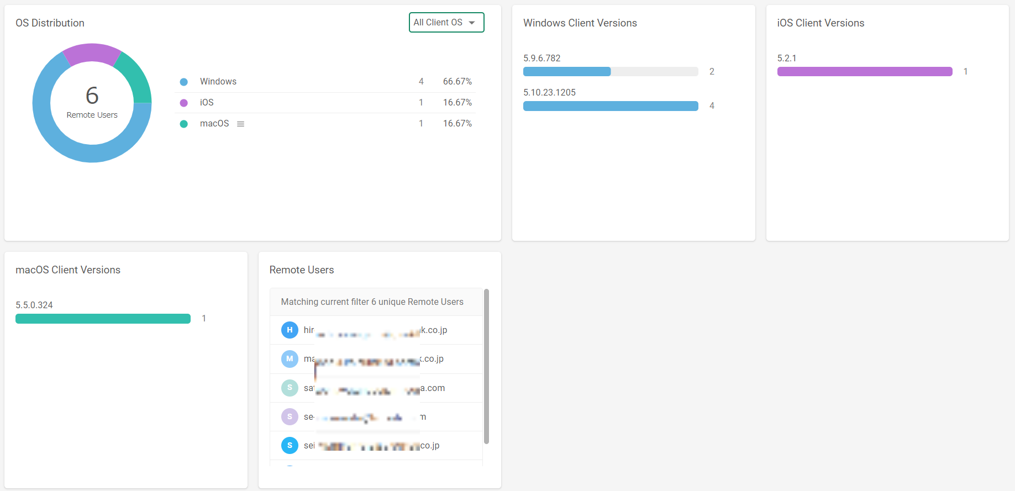The width and height of the screenshot is (1015, 491).
Task: Select the iOS row in OS legend
Action: 325,103
